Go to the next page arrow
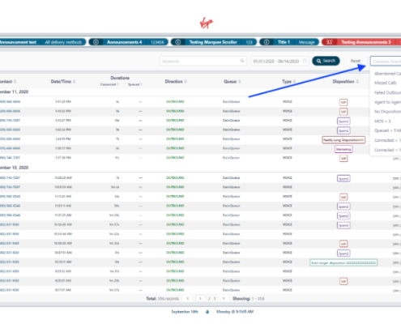Image resolution: width=401 pixels, height=324 pixels. [x=224, y=298]
